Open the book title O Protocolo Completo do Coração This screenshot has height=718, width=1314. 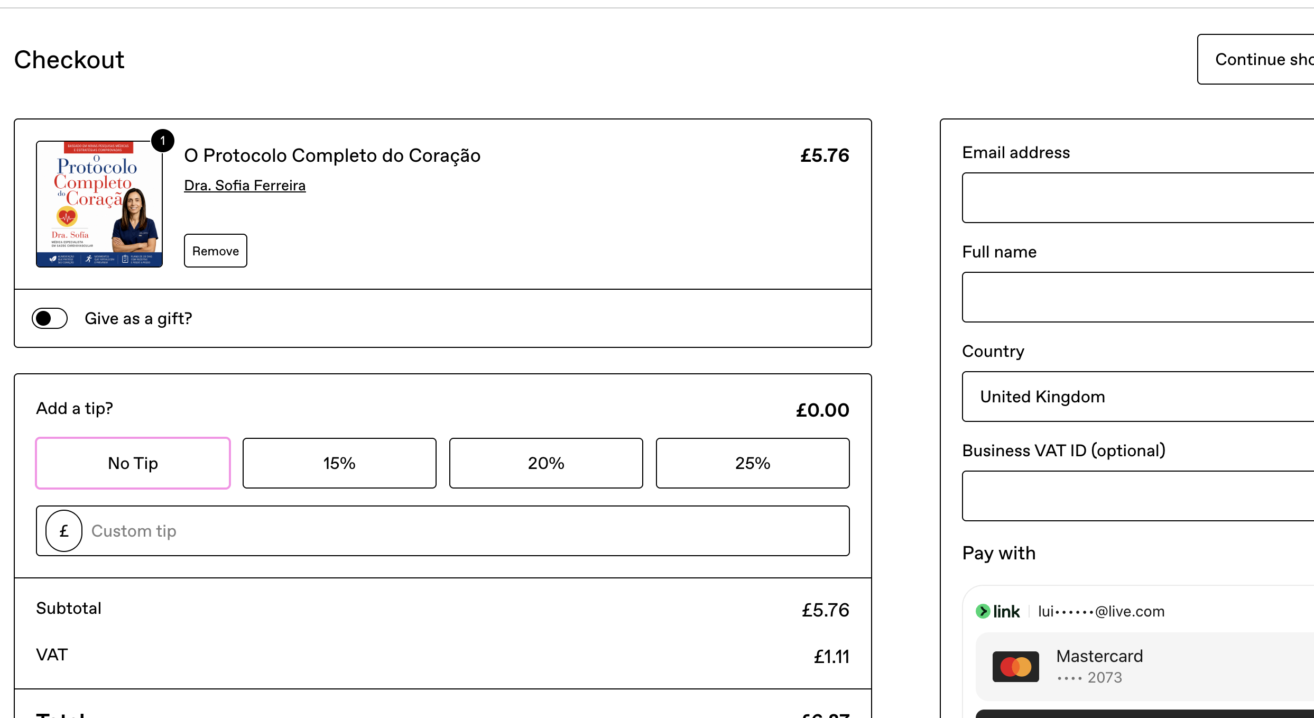click(332, 155)
